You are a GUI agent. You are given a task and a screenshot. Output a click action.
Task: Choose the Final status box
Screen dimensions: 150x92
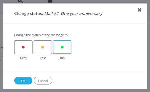(x=62, y=47)
